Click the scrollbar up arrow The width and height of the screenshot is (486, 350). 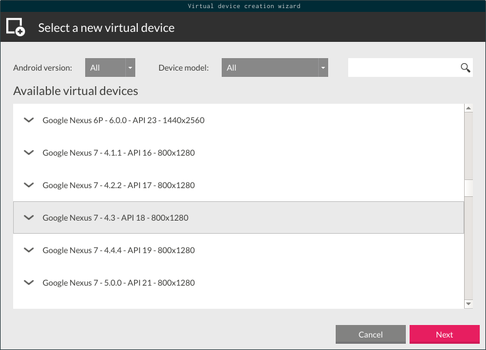coord(468,108)
